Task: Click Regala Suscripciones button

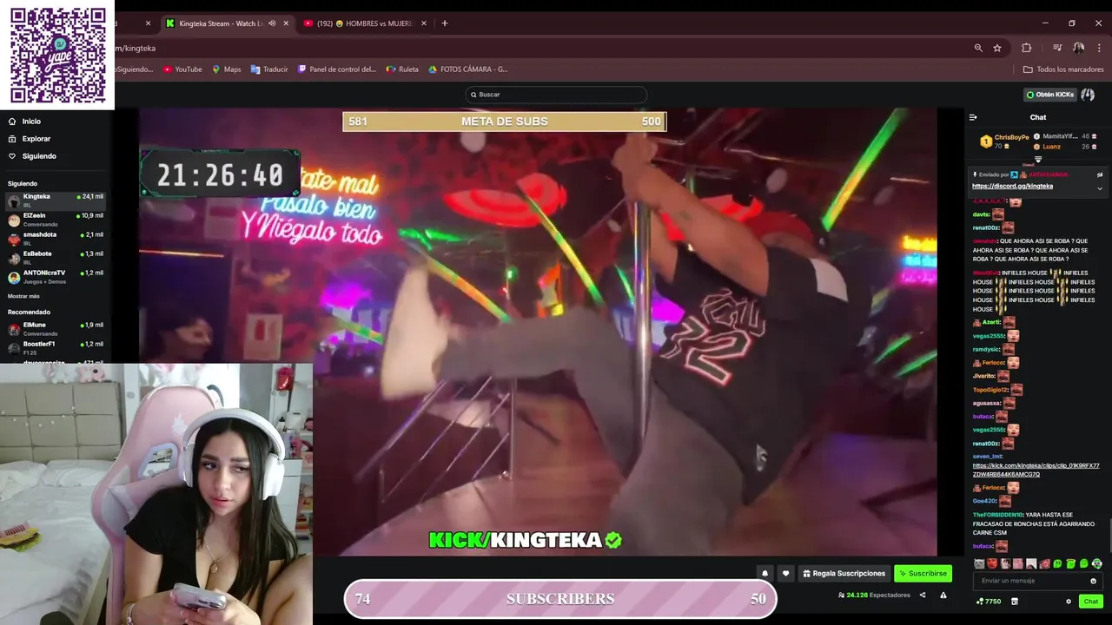Action: coord(844,573)
